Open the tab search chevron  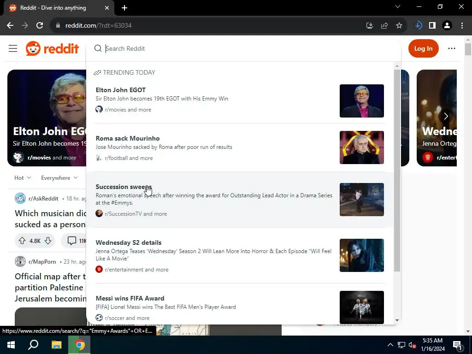coord(398,6)
